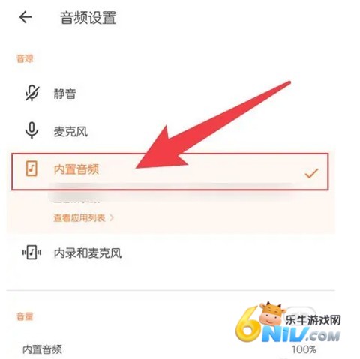Click the 乐牛游戏网 watermark logo
This screenshot has width=360, height=359.
tap(313, 320)
